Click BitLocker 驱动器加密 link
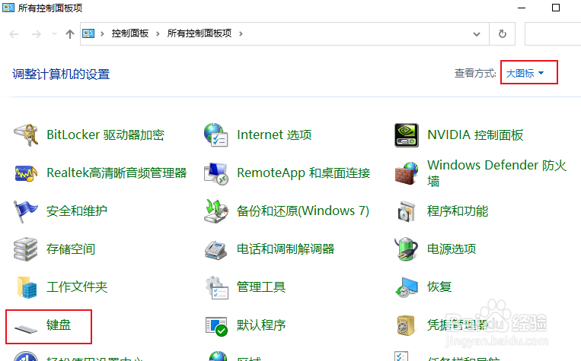 (x=105, y=135)
